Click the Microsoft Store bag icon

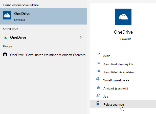(x=5, y=54)
